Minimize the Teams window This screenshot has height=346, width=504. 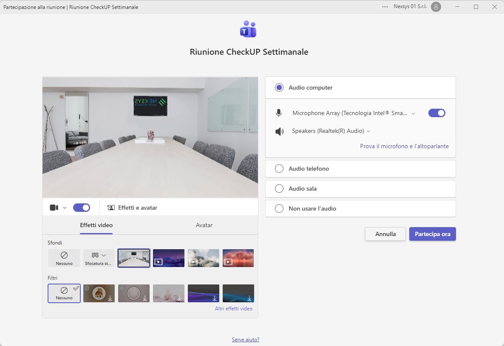coord(457,7)
